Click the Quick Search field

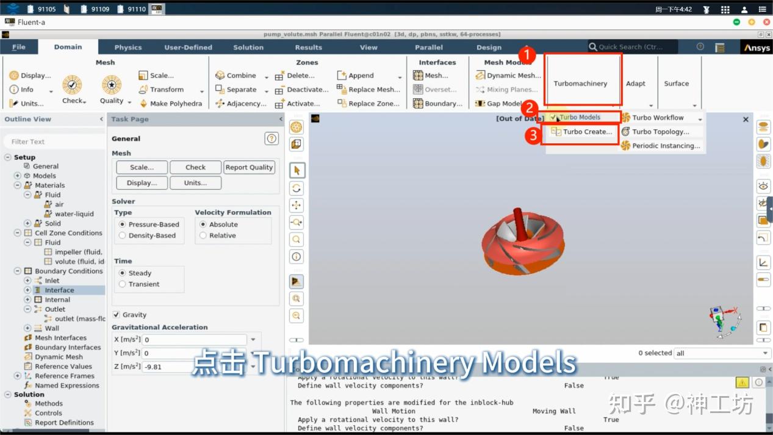pos(632,47)
